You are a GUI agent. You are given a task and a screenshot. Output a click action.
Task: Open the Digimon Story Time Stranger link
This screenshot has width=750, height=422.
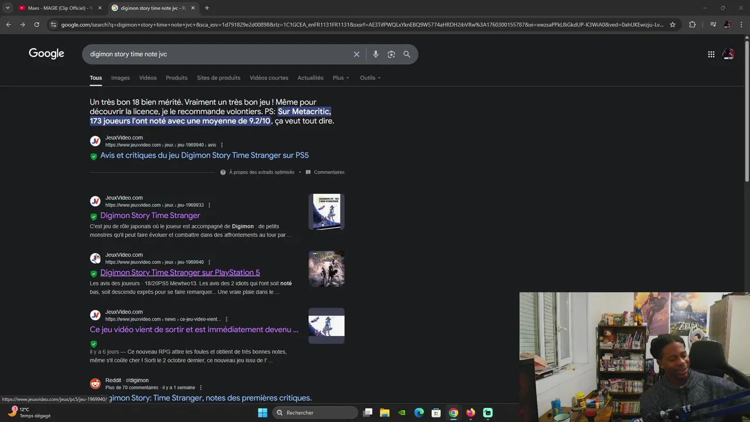coord(150,216)
